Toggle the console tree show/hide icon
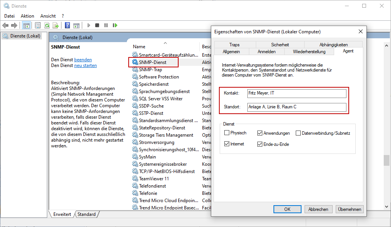Viewport: 391px width, 227px height. pos(26,25)
